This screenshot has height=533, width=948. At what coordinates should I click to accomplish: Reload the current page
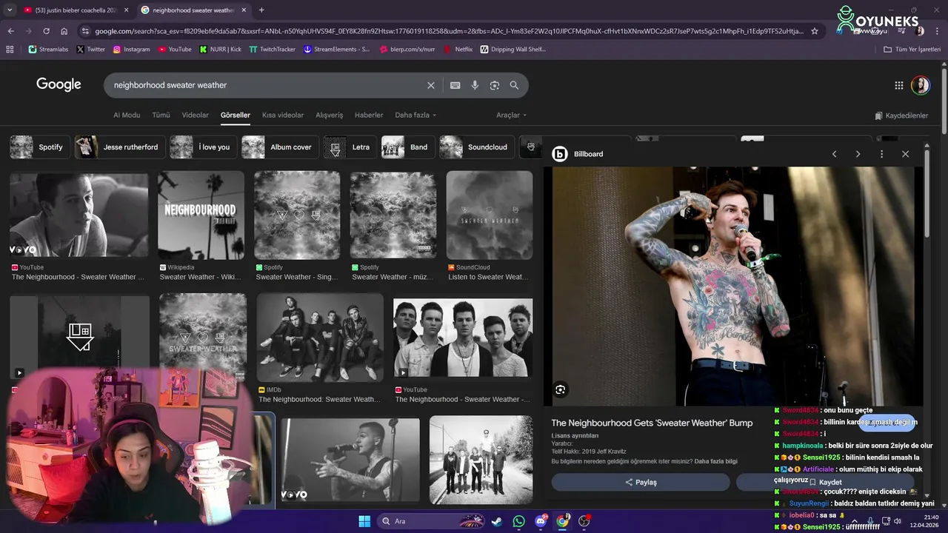46,31
